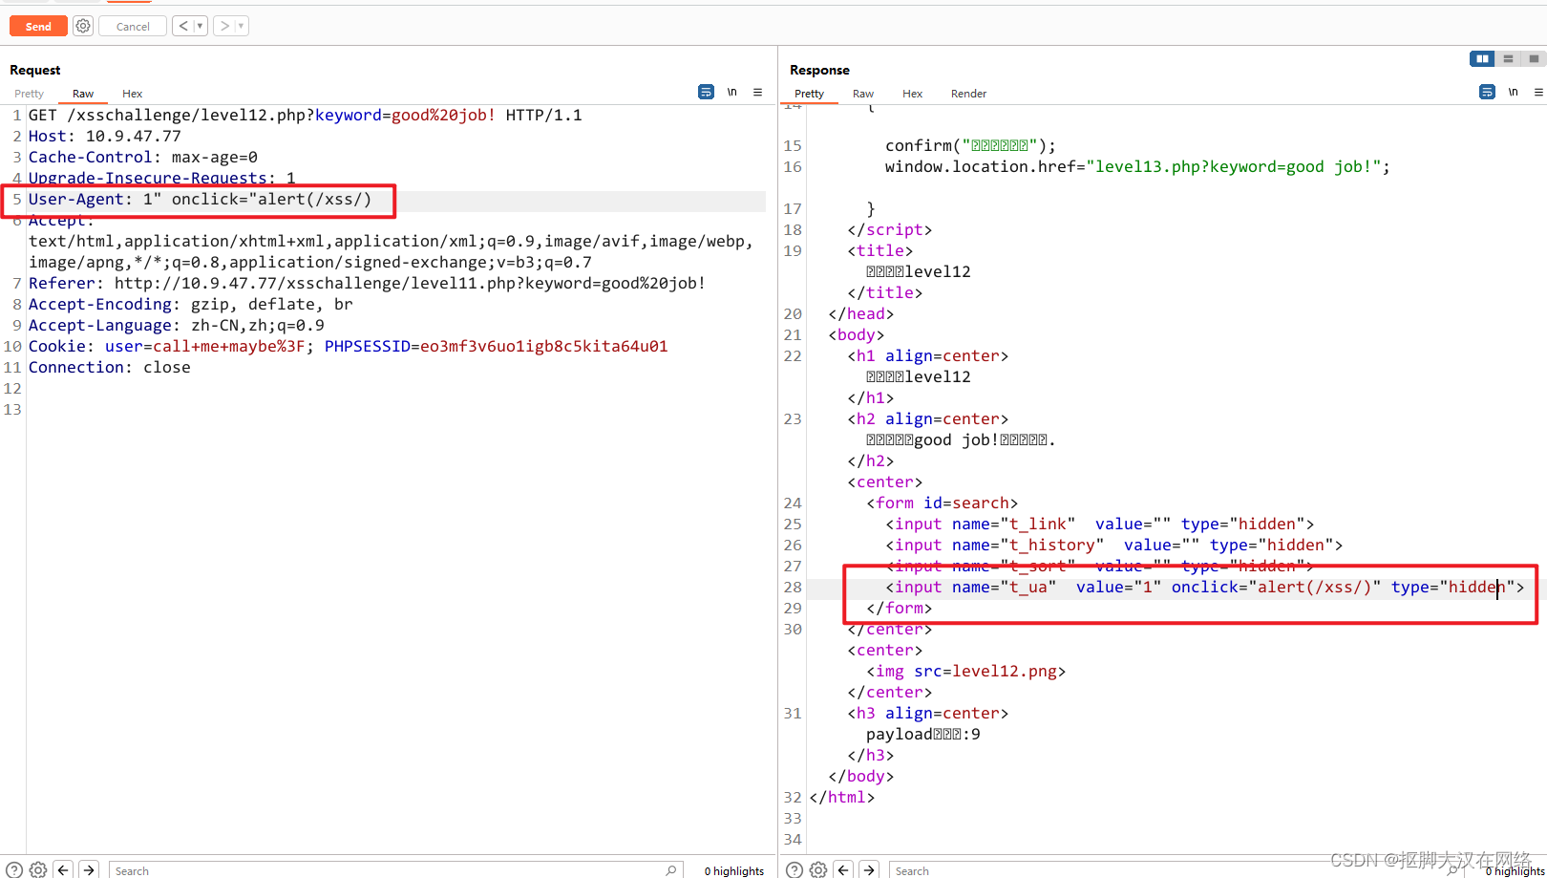Select the Response Raw tab

point(863,94)
